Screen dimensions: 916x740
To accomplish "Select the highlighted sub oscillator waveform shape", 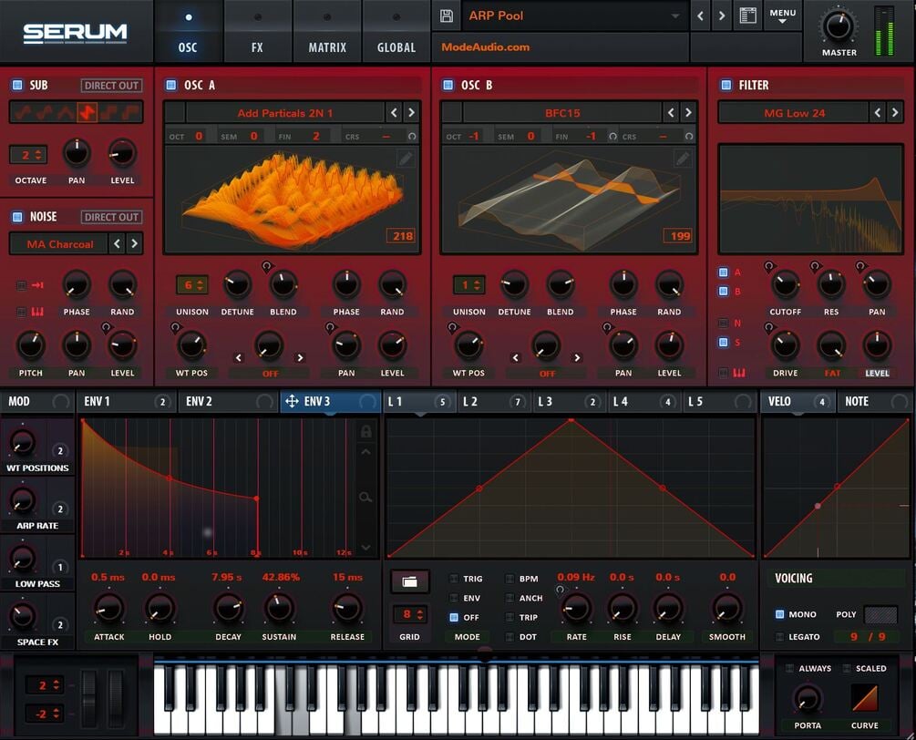I will coord(87,111).
